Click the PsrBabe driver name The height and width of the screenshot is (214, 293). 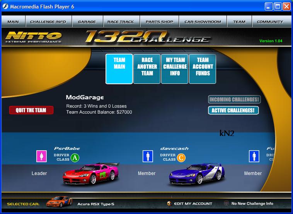tap(67, 148)
